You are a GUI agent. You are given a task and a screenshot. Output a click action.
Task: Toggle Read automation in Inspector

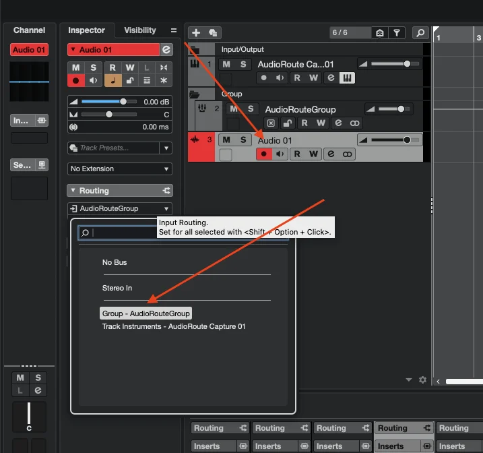[112, 67]
